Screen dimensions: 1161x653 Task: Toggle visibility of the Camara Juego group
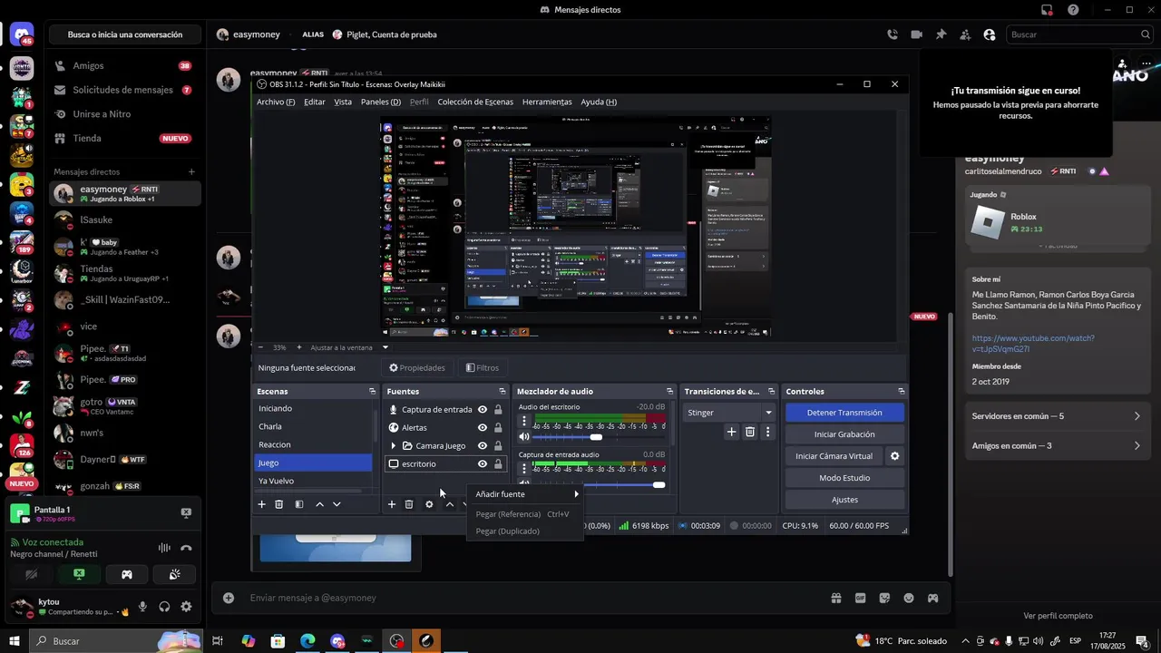[x=483, y=445]
